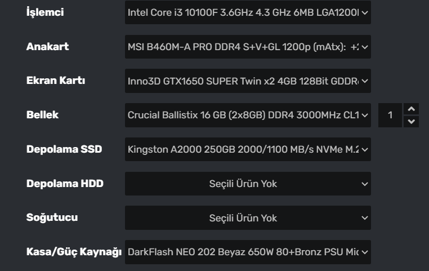Image resolution: width=429 pixels, height=271 pixels.
Task: Click the chevron arrow on Depolama HDD row
Action: 365,184
